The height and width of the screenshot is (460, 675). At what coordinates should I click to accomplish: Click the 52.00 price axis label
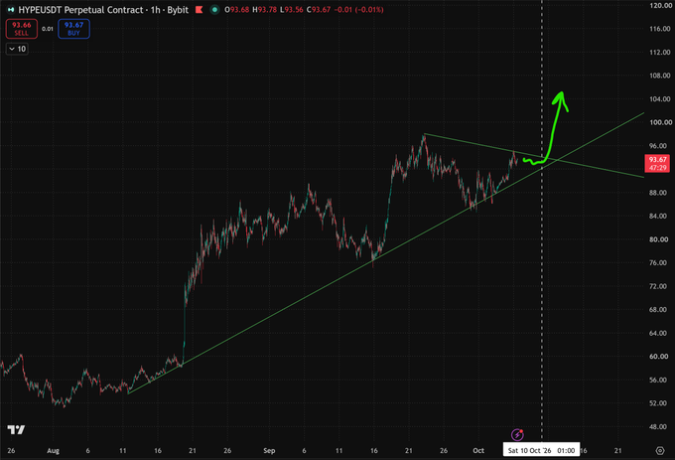tap(659, 403)
